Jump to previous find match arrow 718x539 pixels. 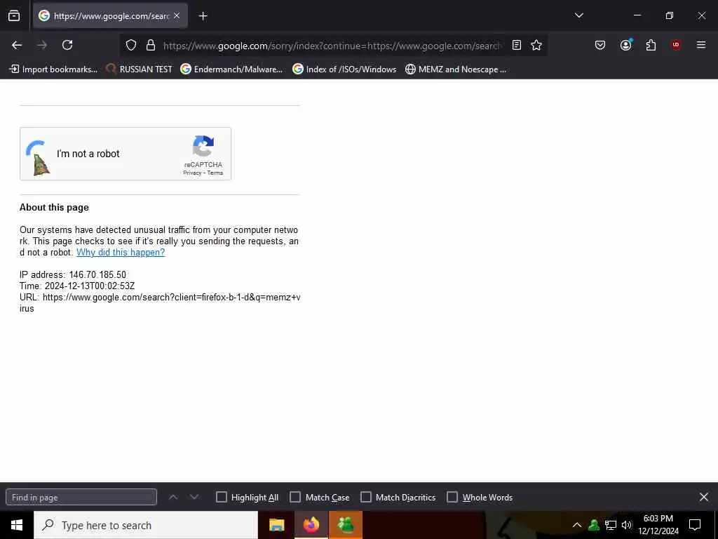click(173, 497)
